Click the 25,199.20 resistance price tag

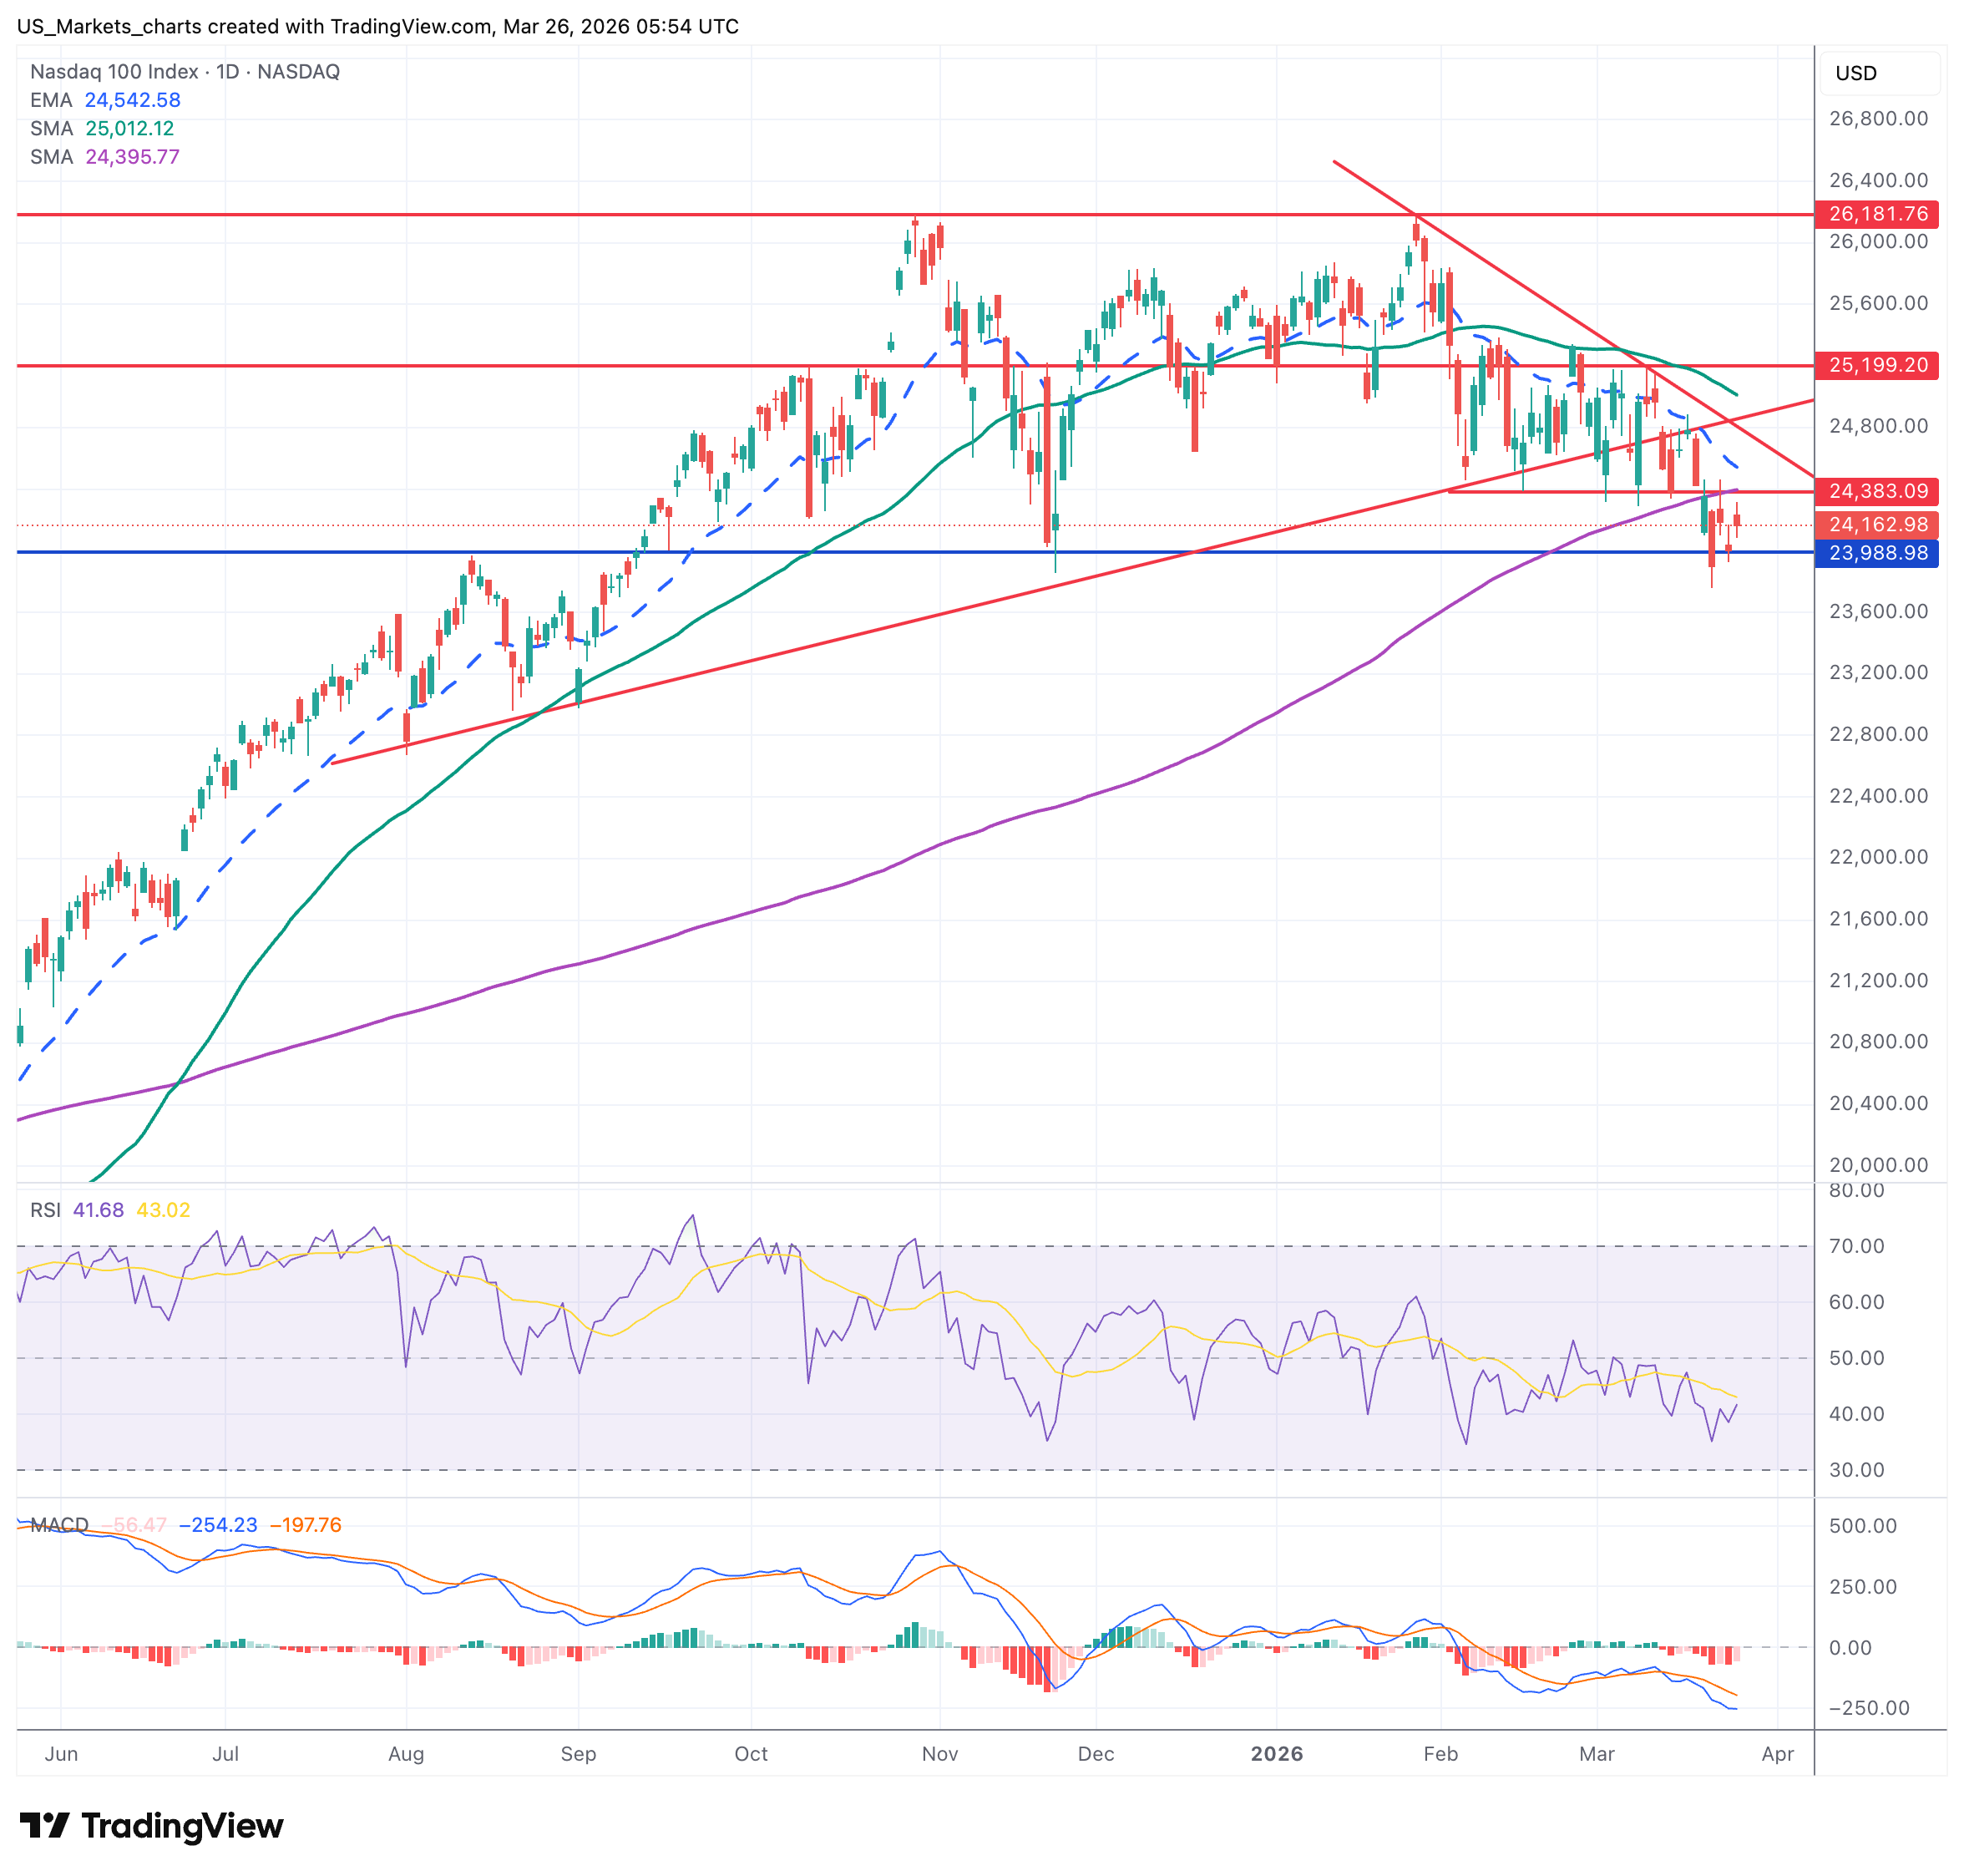point(1876,365)
